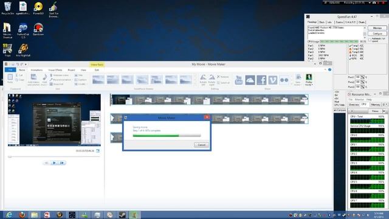Open the Clock tab in SpeedFan
389x219 pixels.
(322, 23)
